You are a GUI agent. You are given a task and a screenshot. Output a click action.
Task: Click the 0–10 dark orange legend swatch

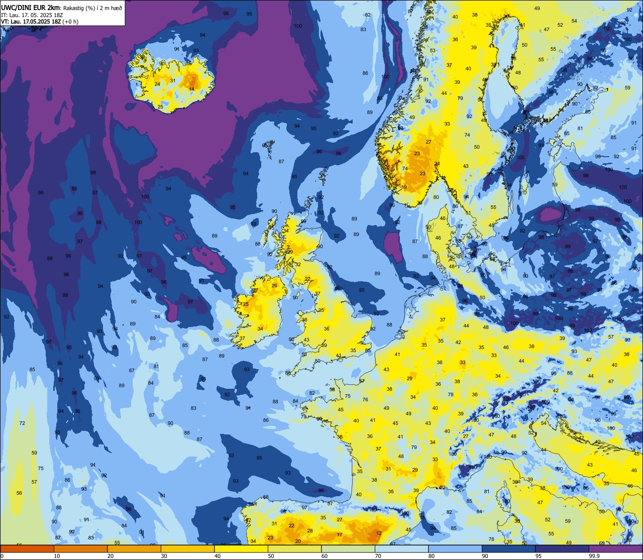(27, 549)
